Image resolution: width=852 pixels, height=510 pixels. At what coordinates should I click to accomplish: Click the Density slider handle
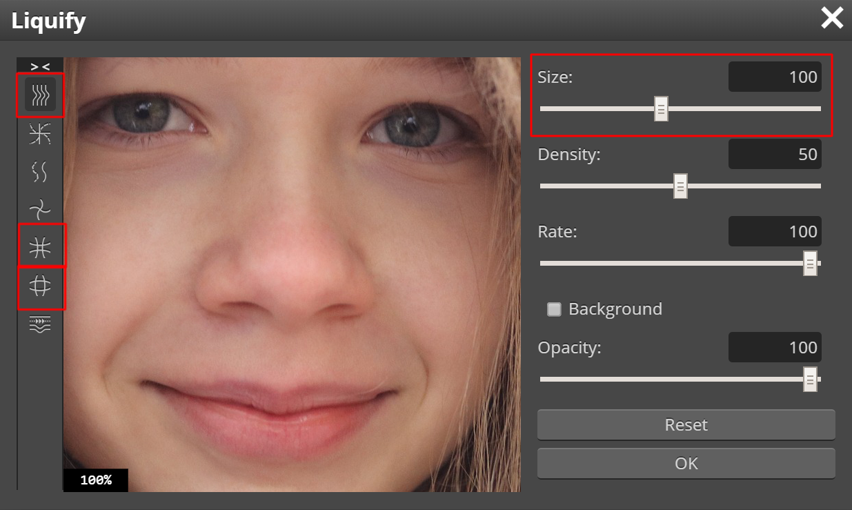tap(680, 186)
